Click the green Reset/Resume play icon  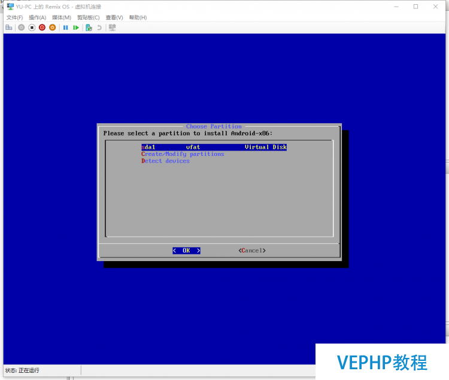(x=76, y=27)
